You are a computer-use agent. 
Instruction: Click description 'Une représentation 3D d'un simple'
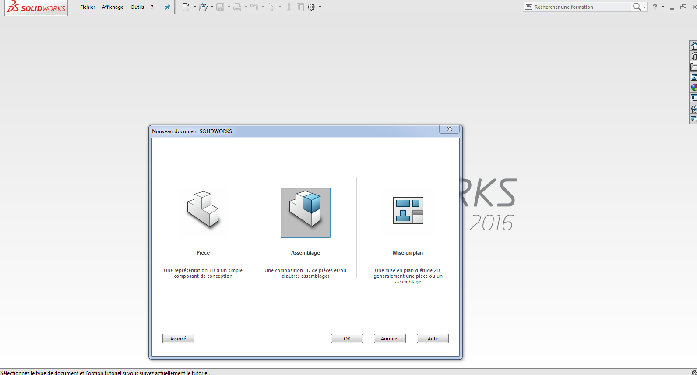coord(203,270)
